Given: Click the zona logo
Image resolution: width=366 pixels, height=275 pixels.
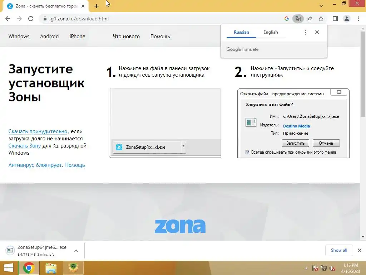Looking at the screenshot, I should (x=180, y=226).
